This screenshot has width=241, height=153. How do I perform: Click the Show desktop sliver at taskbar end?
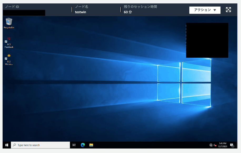[237, 145]
